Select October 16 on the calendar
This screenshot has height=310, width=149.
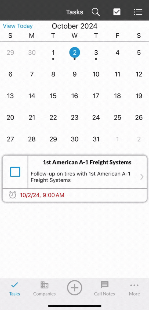point(74,96)
